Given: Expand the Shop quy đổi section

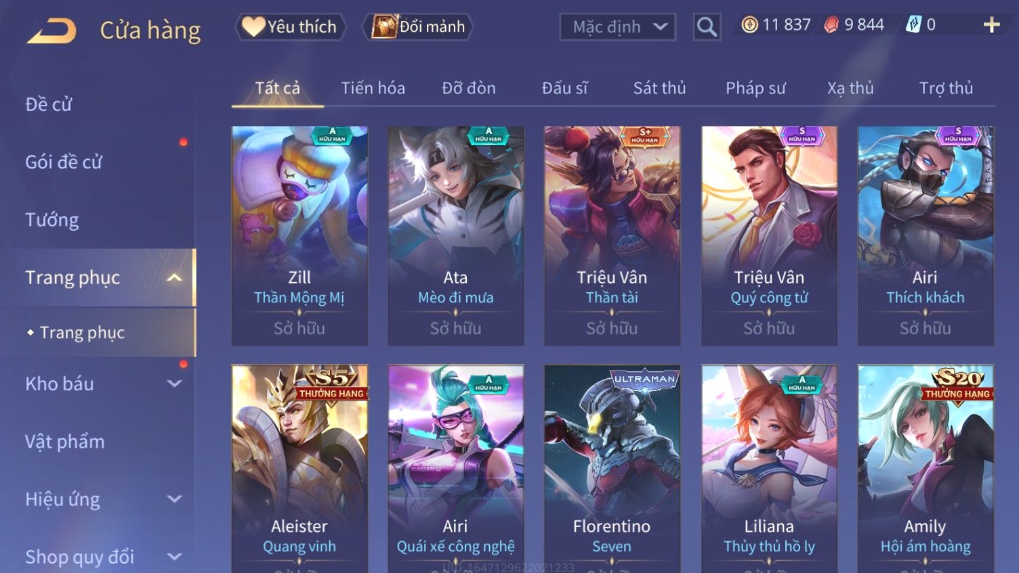Looking at the screenshot, I should (174, 557).
